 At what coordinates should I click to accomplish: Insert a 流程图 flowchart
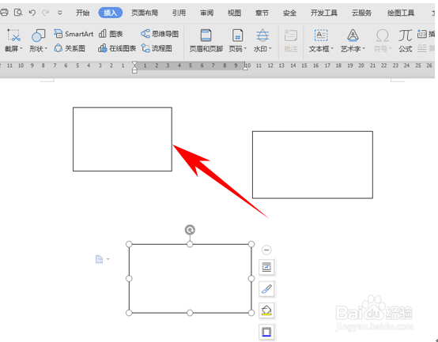pyautogui.click(x=157, y=48)
